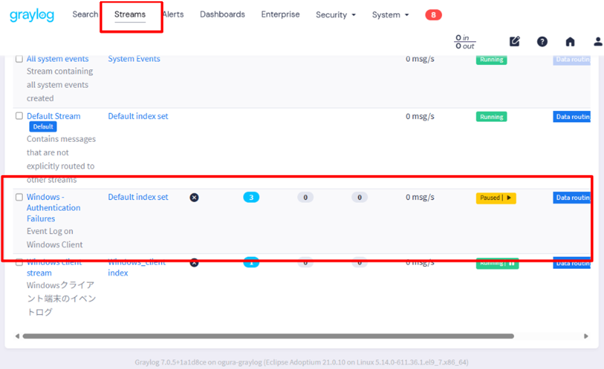Screen dimensions: 604x369
Task: Click the horizontal table scrollbar thumb
Action: pos(268,336)
